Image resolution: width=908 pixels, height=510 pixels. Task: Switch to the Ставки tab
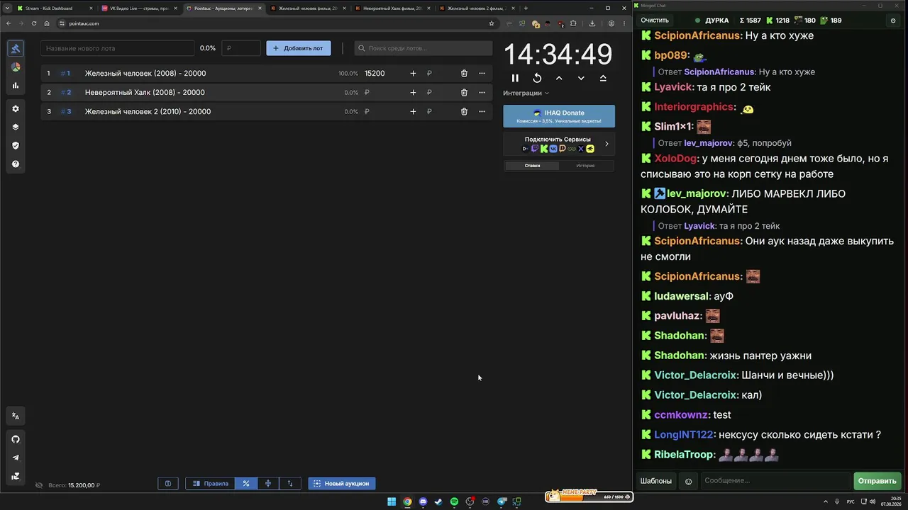pos(532,166)
